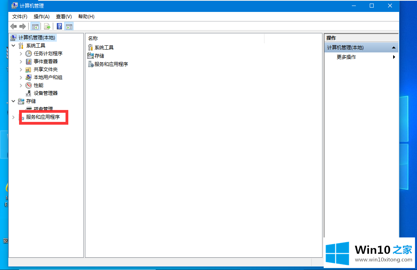The height and width of the screenshot is (270, 417).
Task: Open the 操作(A) menu
Action: (41, 17)
